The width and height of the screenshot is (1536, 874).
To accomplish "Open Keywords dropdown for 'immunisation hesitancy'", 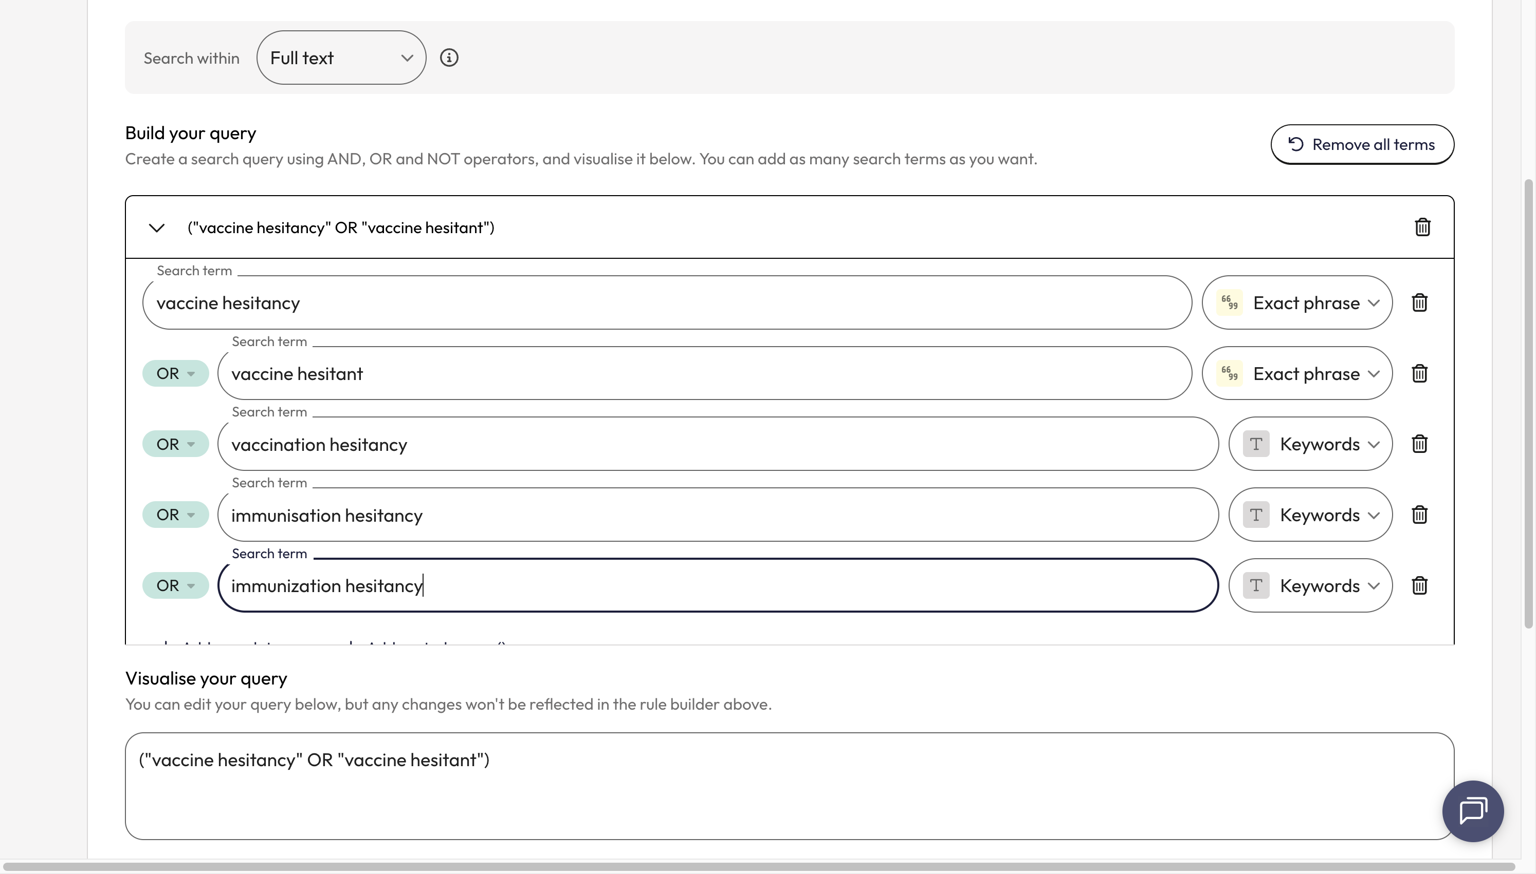I will pos(1310,515).
